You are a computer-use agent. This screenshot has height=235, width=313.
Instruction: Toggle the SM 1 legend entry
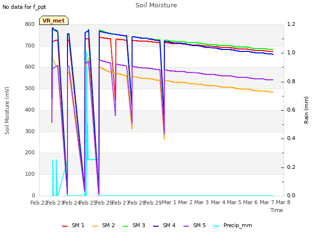(73, 225)
